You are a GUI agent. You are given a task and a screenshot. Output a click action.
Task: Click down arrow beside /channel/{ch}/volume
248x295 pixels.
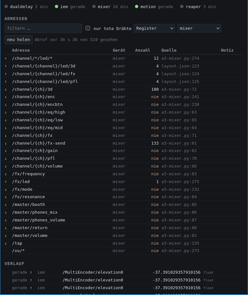coord(5,166)
